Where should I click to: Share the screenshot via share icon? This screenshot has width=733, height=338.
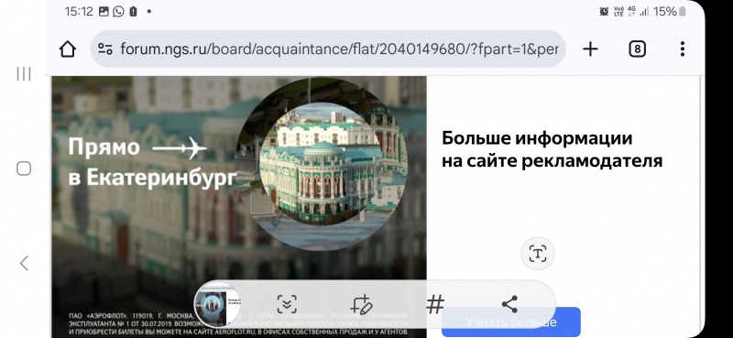(509, 304)
